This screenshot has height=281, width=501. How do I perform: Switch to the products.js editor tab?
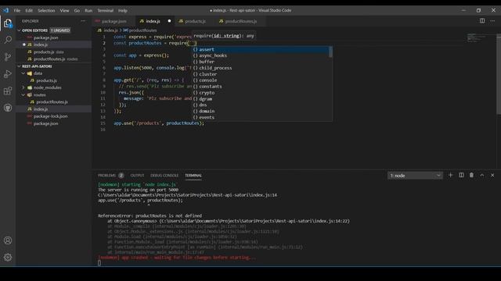(195, 21)
